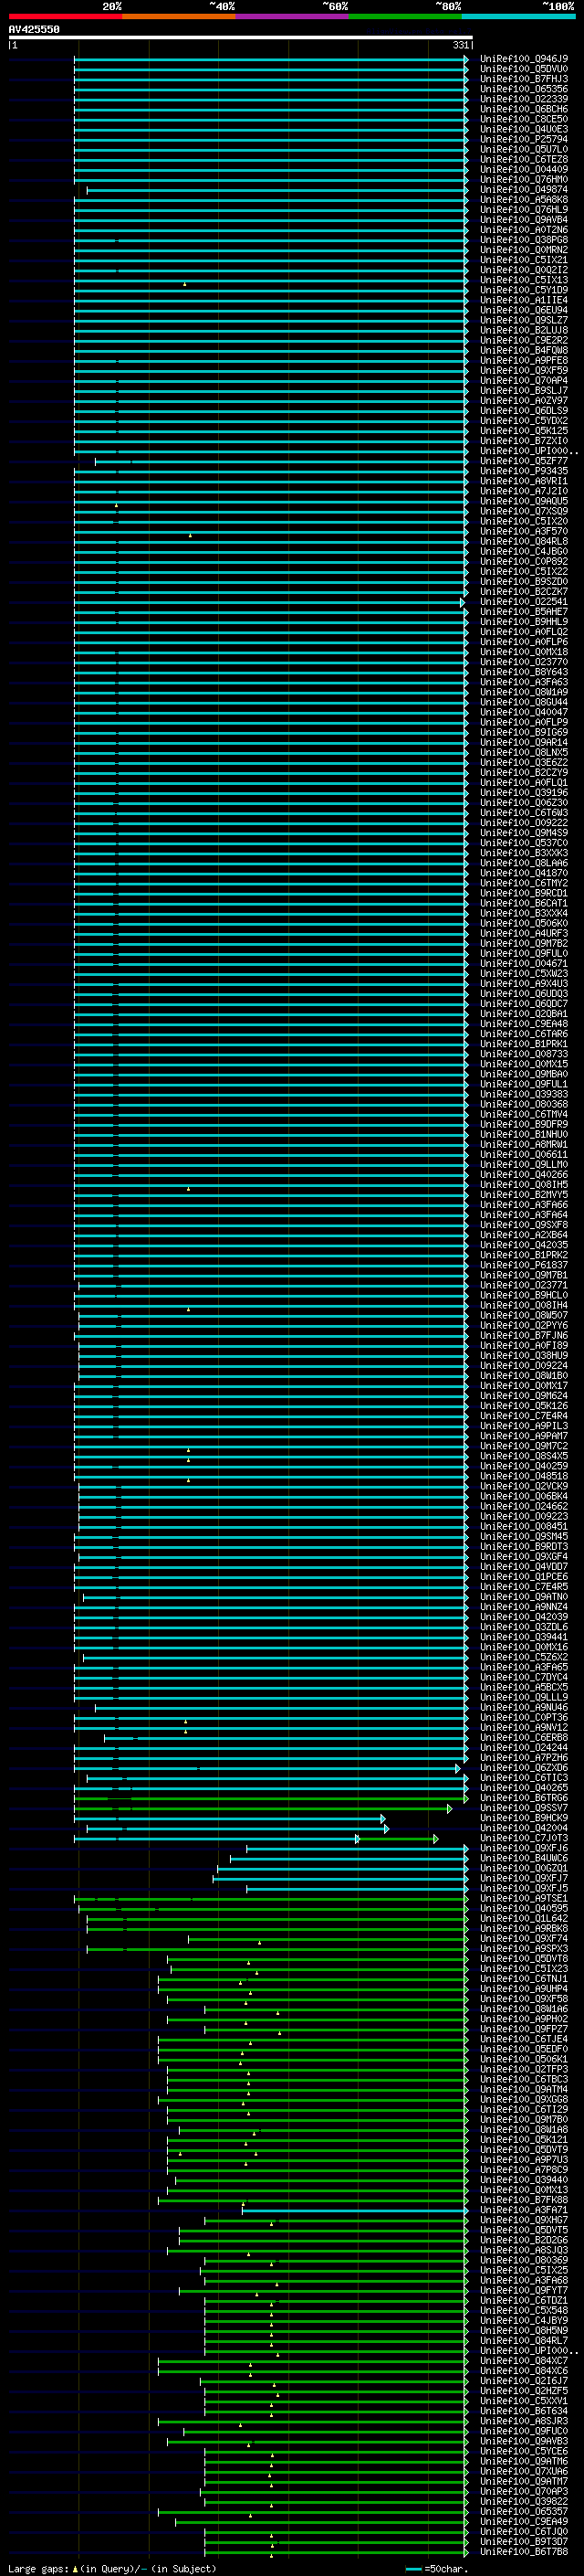Click the 'Large gaps' legend text
The image size is (584, 2576).
click(x=38, y=2568)
